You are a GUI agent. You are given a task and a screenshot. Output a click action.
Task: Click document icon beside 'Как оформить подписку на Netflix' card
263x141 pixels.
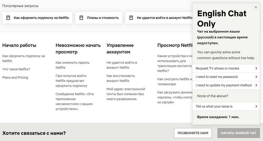[x=8, y=18]
